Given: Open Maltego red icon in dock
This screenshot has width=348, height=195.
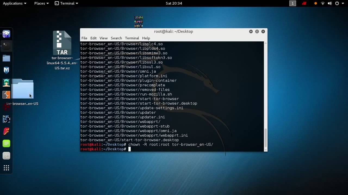Looking at the screenshot, I should (6, 107).
